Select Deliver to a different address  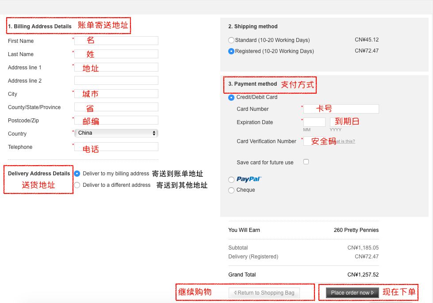(77, 185)
